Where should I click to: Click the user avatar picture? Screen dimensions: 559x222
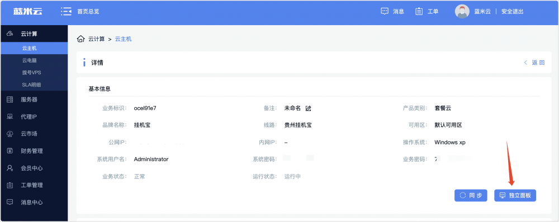[x=462, y=11]
